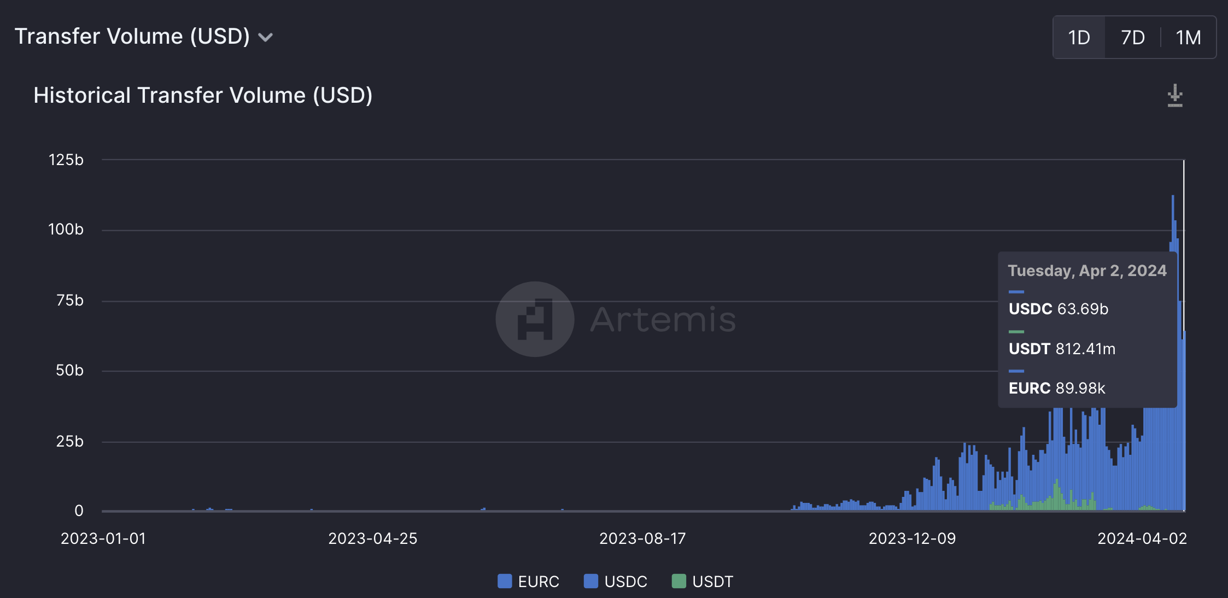Screen dimensions: 1228x598
Task: Click the blue USDC legend square
Action: point(590,581)
